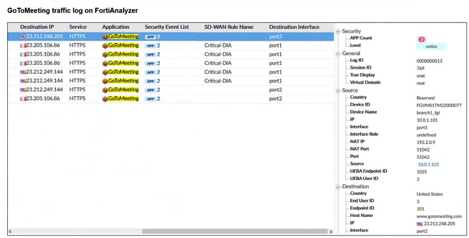Click the Interface Role value undefined
Viewport: 469px width, 238px height.
coord(426,135)
